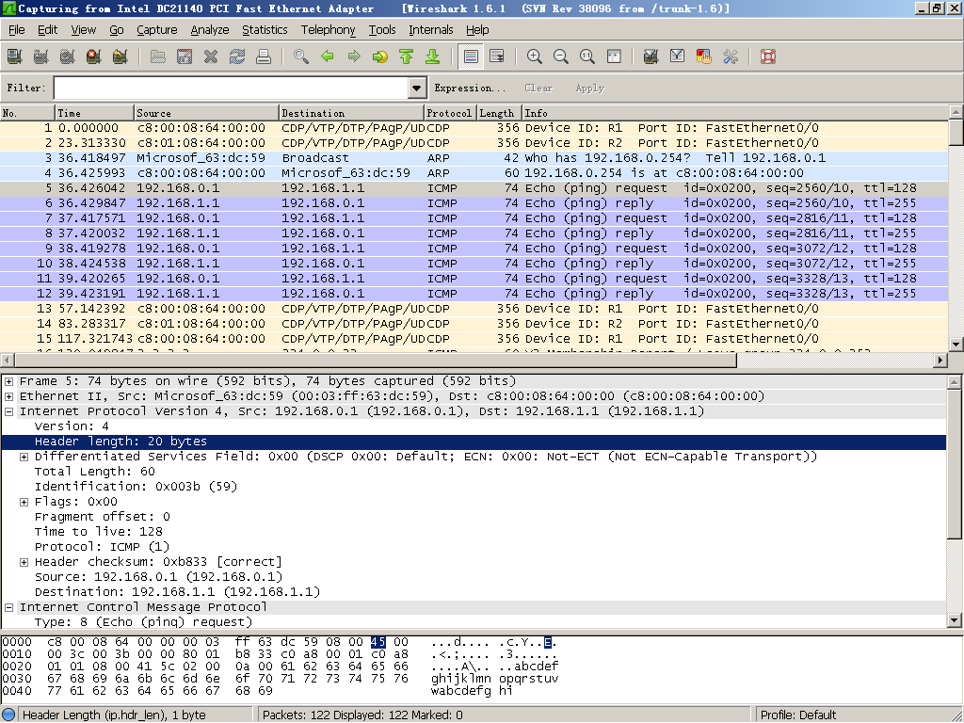Open the Statistics menu
Screen dimensions: 964x723
pyautogui.click(x=265, y=29)
